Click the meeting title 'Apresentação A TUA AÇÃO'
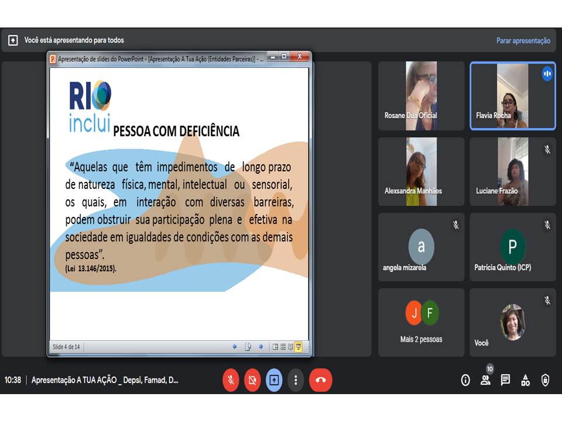Viewport: 562px width, 421px height. tap(105, 380)
